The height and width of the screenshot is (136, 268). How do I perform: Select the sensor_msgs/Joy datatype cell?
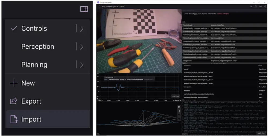point(217,25)
